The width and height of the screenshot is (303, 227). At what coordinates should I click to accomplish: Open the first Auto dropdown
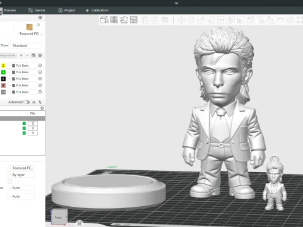tap(21, 188)
